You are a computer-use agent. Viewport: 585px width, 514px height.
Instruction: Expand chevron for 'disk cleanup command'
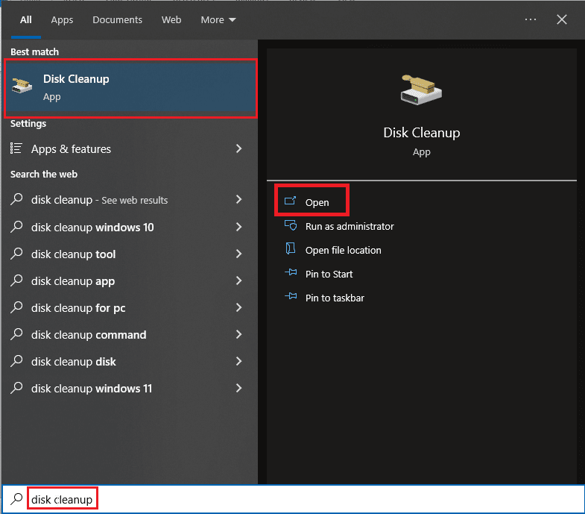[x=238, y=334]
